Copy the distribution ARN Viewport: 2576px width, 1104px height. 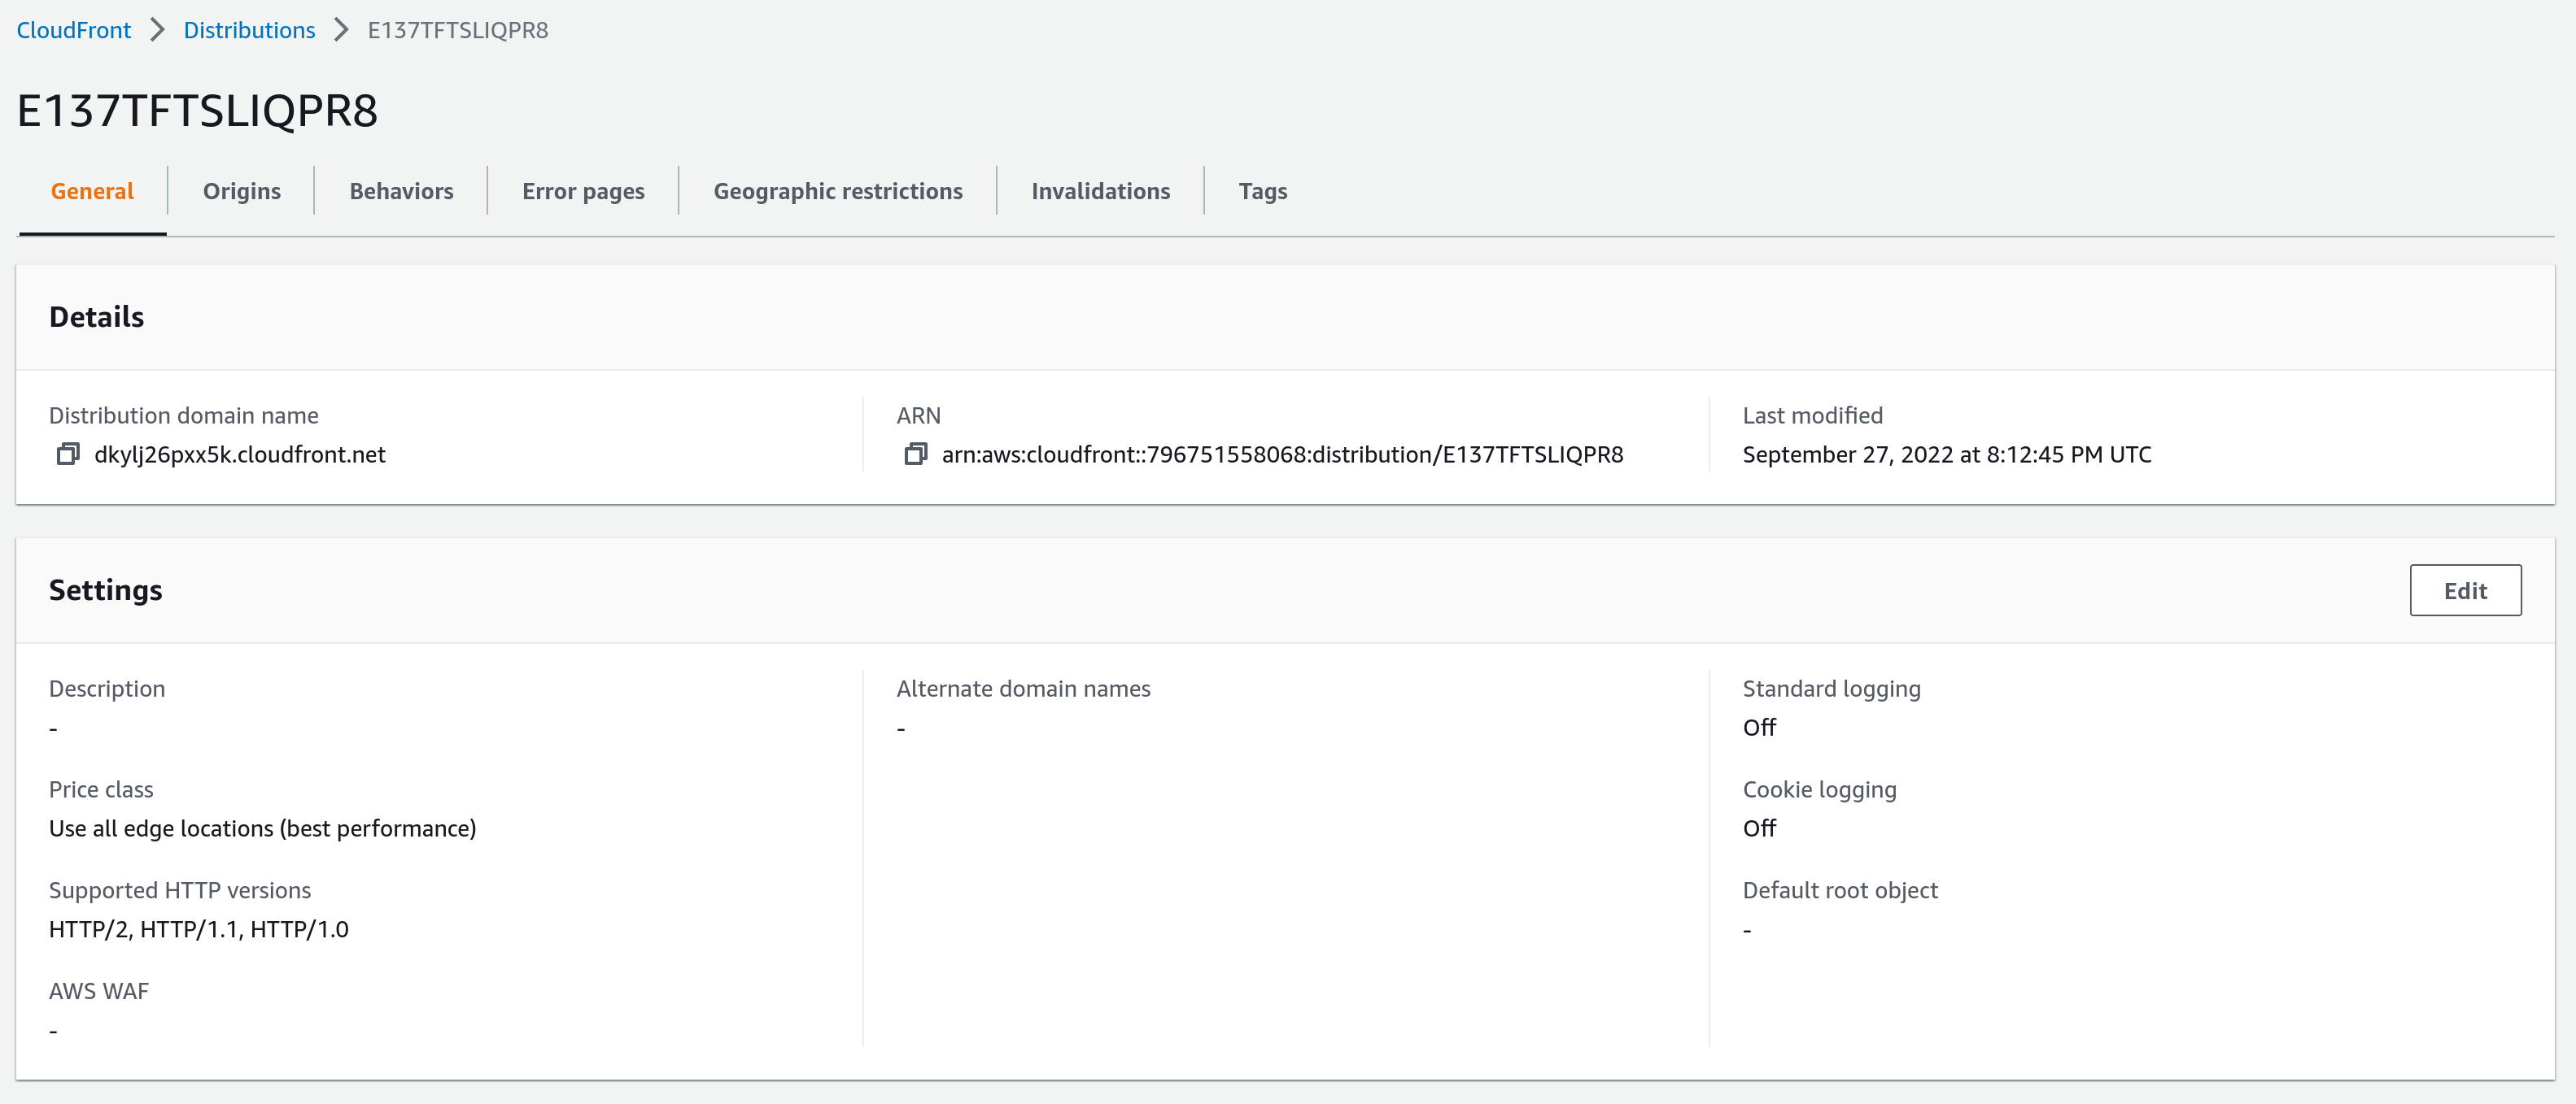coord(915,454)
